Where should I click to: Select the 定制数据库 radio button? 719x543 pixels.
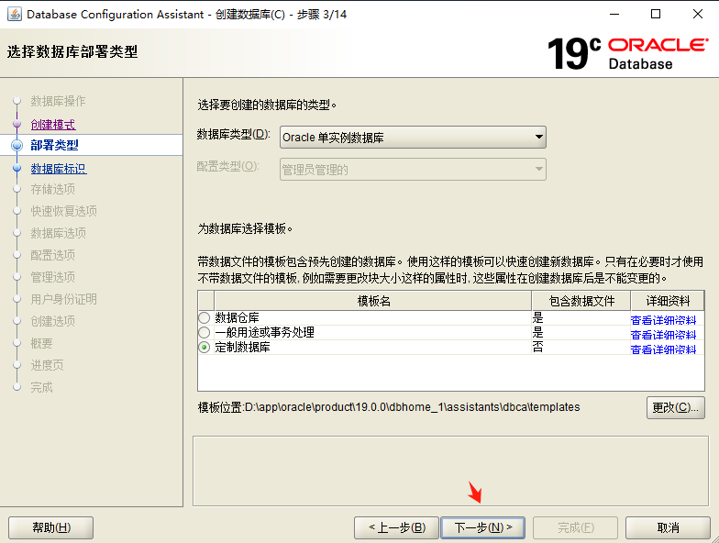204,347
